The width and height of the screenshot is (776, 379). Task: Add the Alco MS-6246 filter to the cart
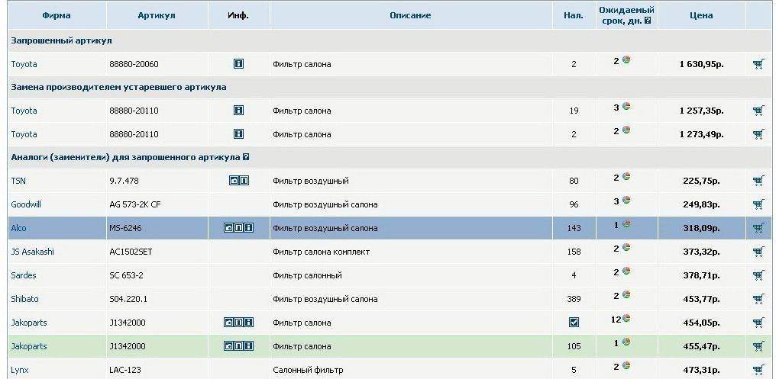[758, 228]
